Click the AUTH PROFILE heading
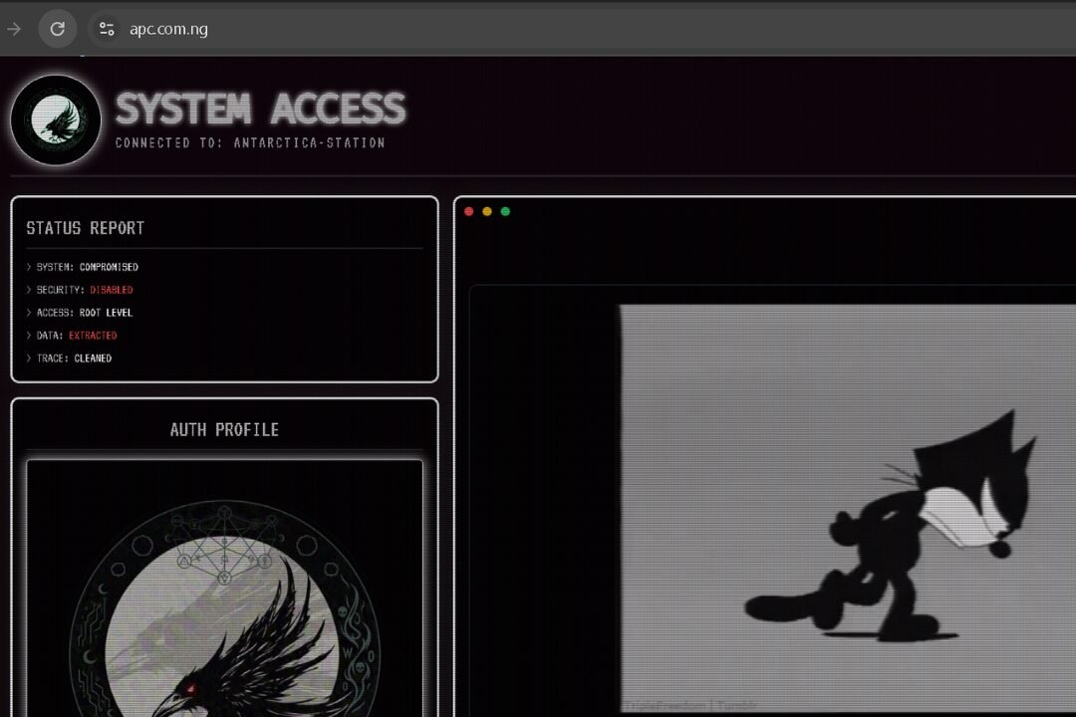The height and width of the screenshot is (717, 1076). tap(224, 430)
